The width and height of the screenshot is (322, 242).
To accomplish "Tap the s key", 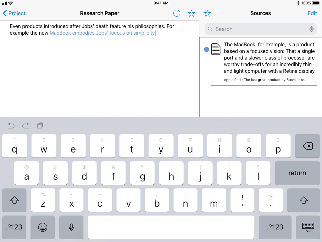I will click(55, 173).
